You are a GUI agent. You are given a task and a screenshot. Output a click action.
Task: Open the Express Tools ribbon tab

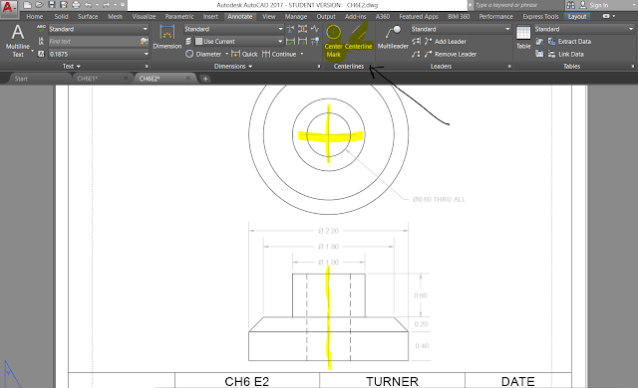pos(540,17)
